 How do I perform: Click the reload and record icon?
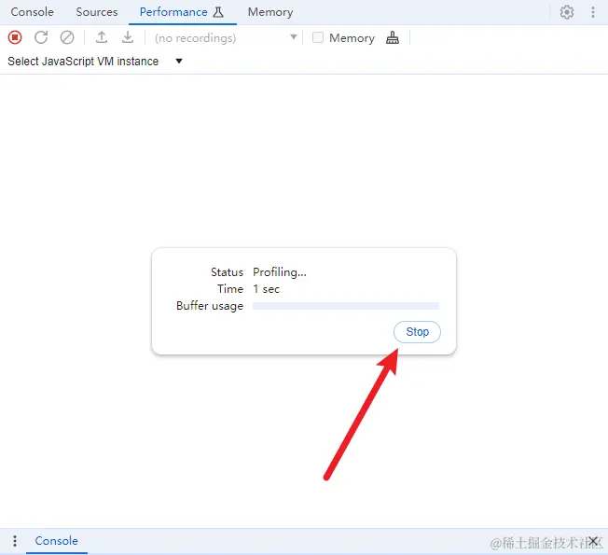point(41,37)
